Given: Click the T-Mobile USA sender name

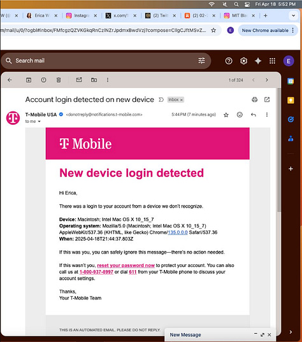Looking at the screenshot, I should click(x=41, y=115).
